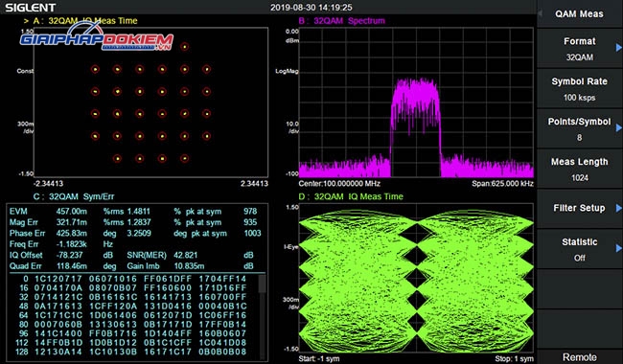The width and height of the screenshot is (623, 364).
Task: Expand the Points/Symbol submenu arrow
Action: pos(618,127)
